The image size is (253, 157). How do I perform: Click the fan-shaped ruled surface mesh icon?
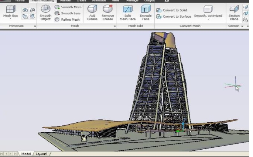point(25,17)
